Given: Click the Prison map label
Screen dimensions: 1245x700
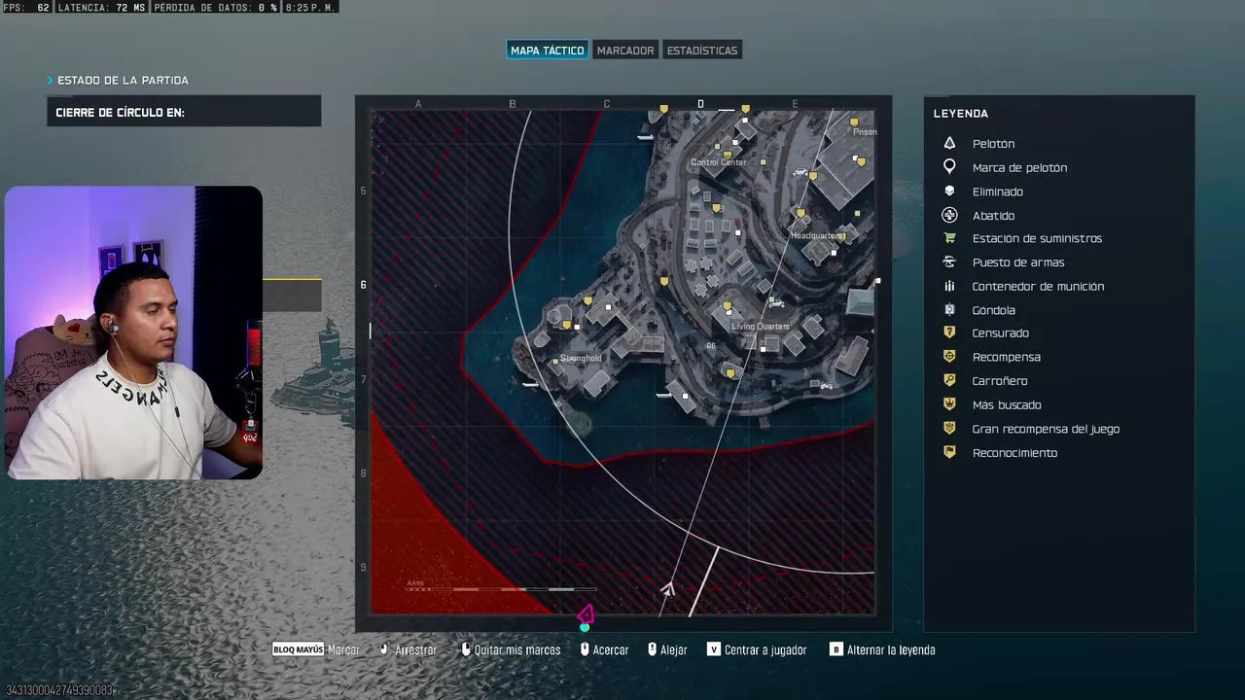Looking at the screenshot, I should 865,132.
